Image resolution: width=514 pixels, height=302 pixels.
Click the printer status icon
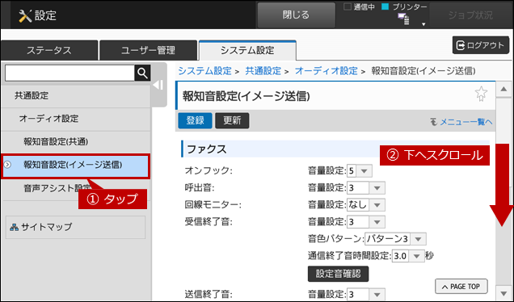403,19
